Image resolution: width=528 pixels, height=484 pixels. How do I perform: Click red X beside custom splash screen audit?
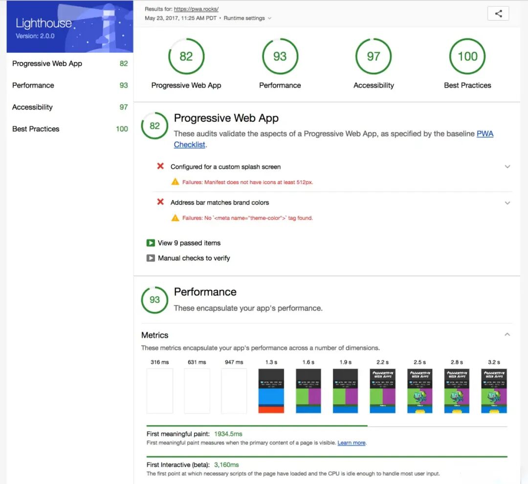pos(160,166)
